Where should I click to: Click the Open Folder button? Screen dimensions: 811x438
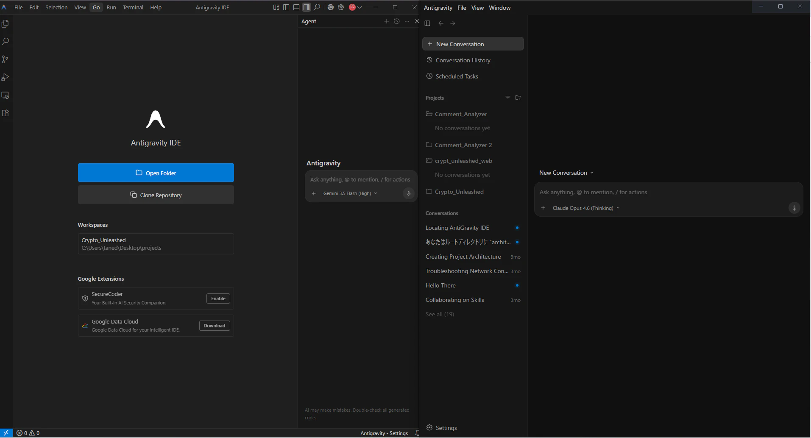(156, 173)
